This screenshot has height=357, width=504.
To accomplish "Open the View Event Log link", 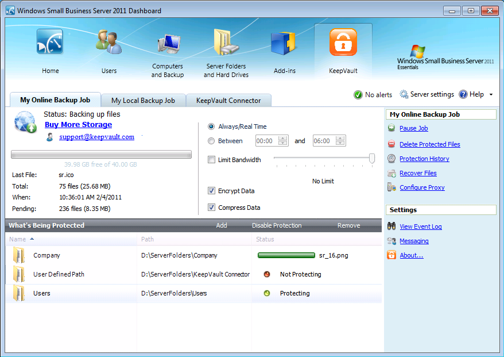I will 420,227.
